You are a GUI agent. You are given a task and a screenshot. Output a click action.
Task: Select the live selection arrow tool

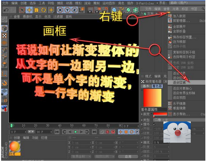(x=22, y=10)
